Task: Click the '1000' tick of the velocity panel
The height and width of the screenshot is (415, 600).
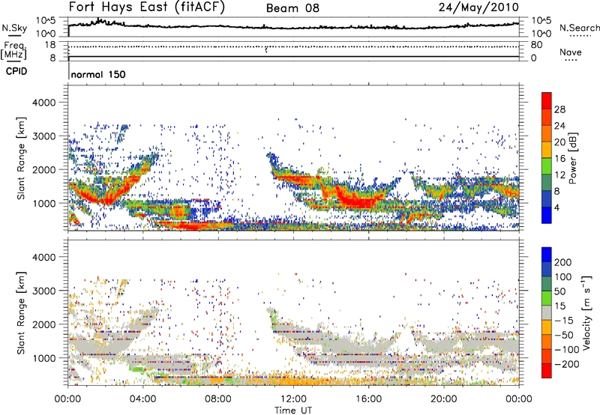Action: coord(43,358)
